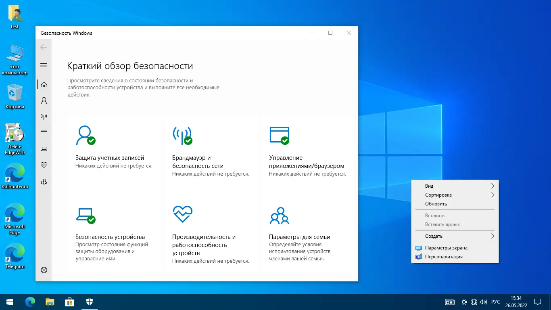The image size is (551, 310).
Task: Open the network globe tray icon
Action: (474, 302)
